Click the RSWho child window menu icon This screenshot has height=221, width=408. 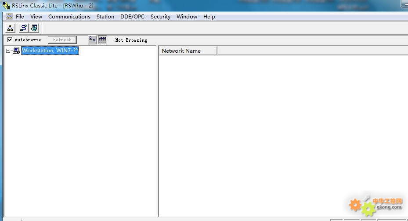tap(9, 16)
